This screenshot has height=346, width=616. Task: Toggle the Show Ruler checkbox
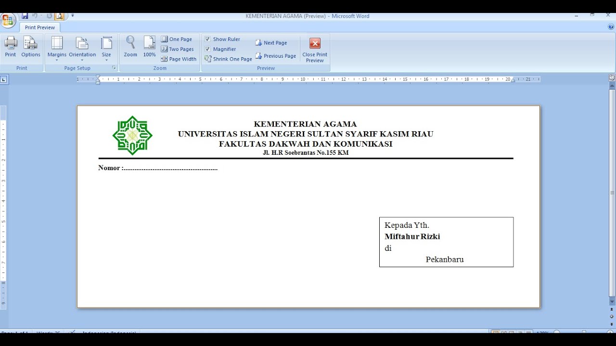point(207,39)
